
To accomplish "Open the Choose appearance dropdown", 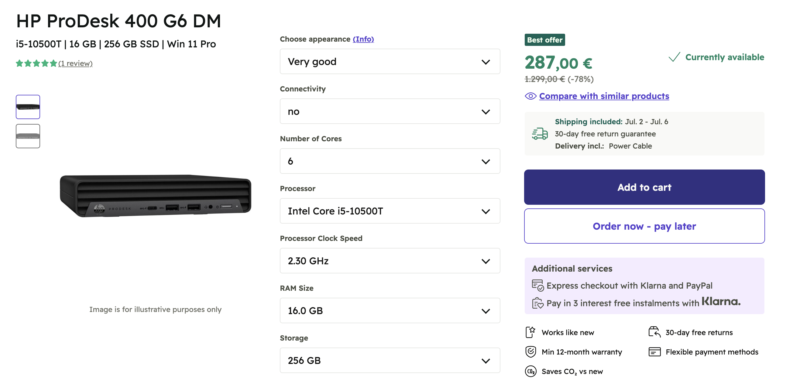I will tap(390, 62).
